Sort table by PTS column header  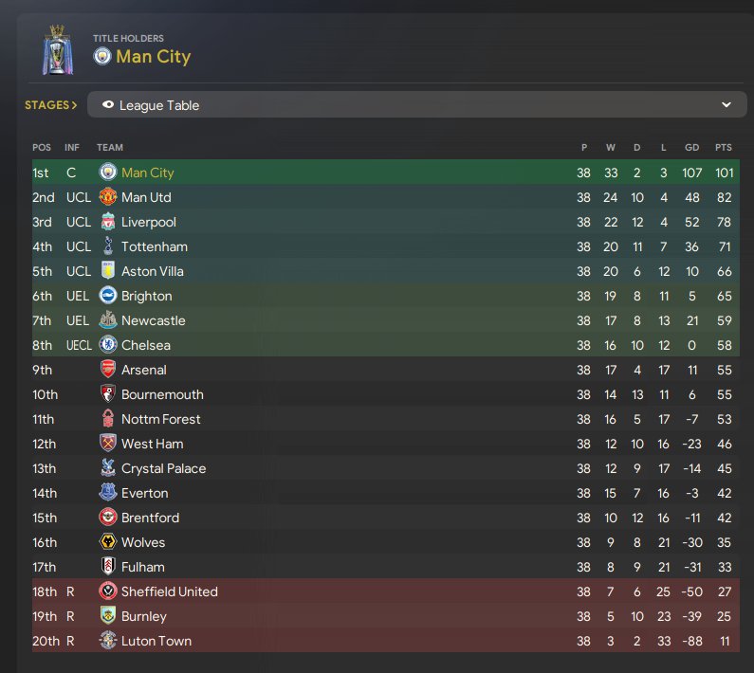(724, 148)
